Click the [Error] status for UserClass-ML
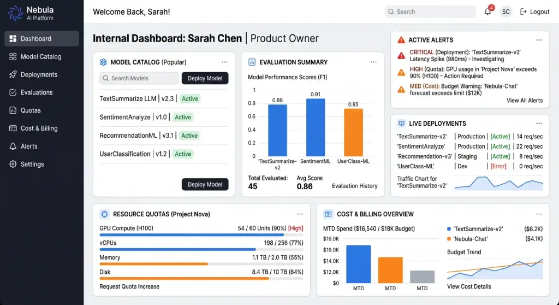 click(x=498, y=166)
